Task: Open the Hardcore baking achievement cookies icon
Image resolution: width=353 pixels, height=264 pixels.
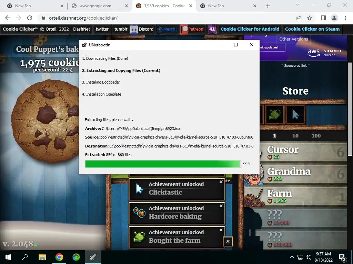Action: 139,212
